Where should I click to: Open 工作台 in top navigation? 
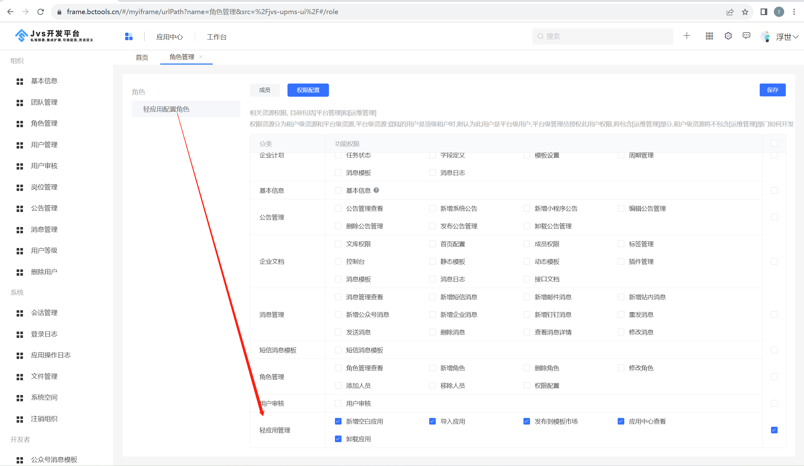tap(217, 37)
